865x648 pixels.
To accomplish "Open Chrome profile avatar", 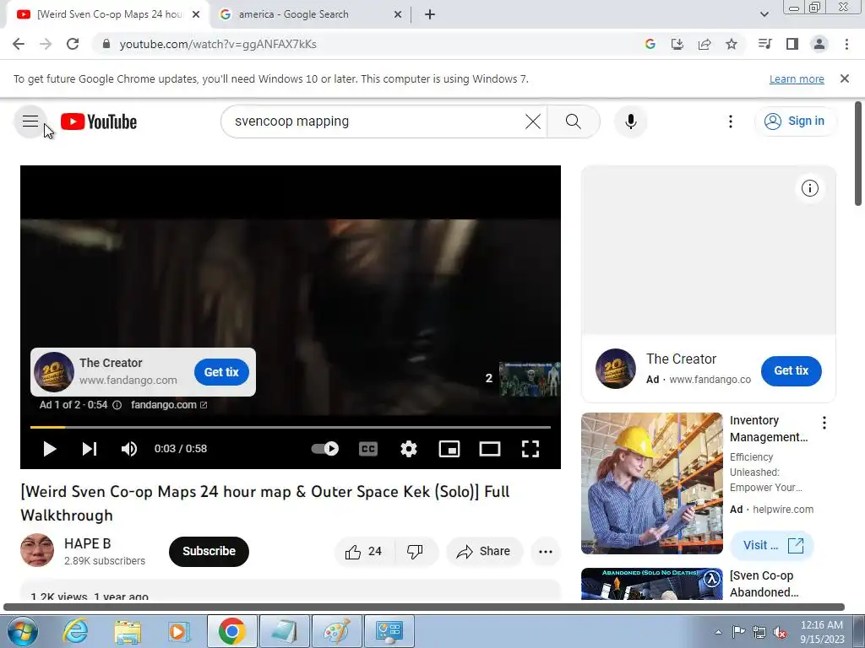I will [x=819, y=44].
